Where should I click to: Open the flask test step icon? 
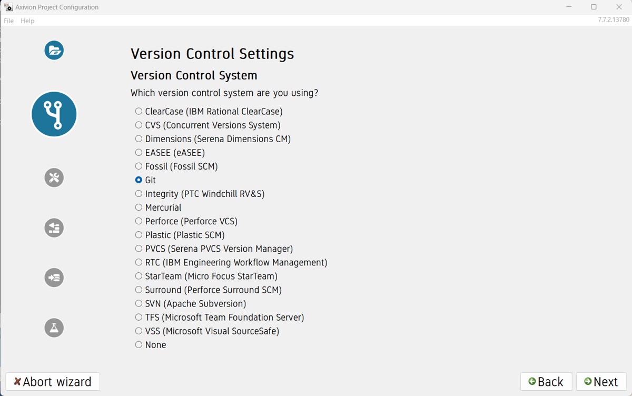click(x=54, y=328)
